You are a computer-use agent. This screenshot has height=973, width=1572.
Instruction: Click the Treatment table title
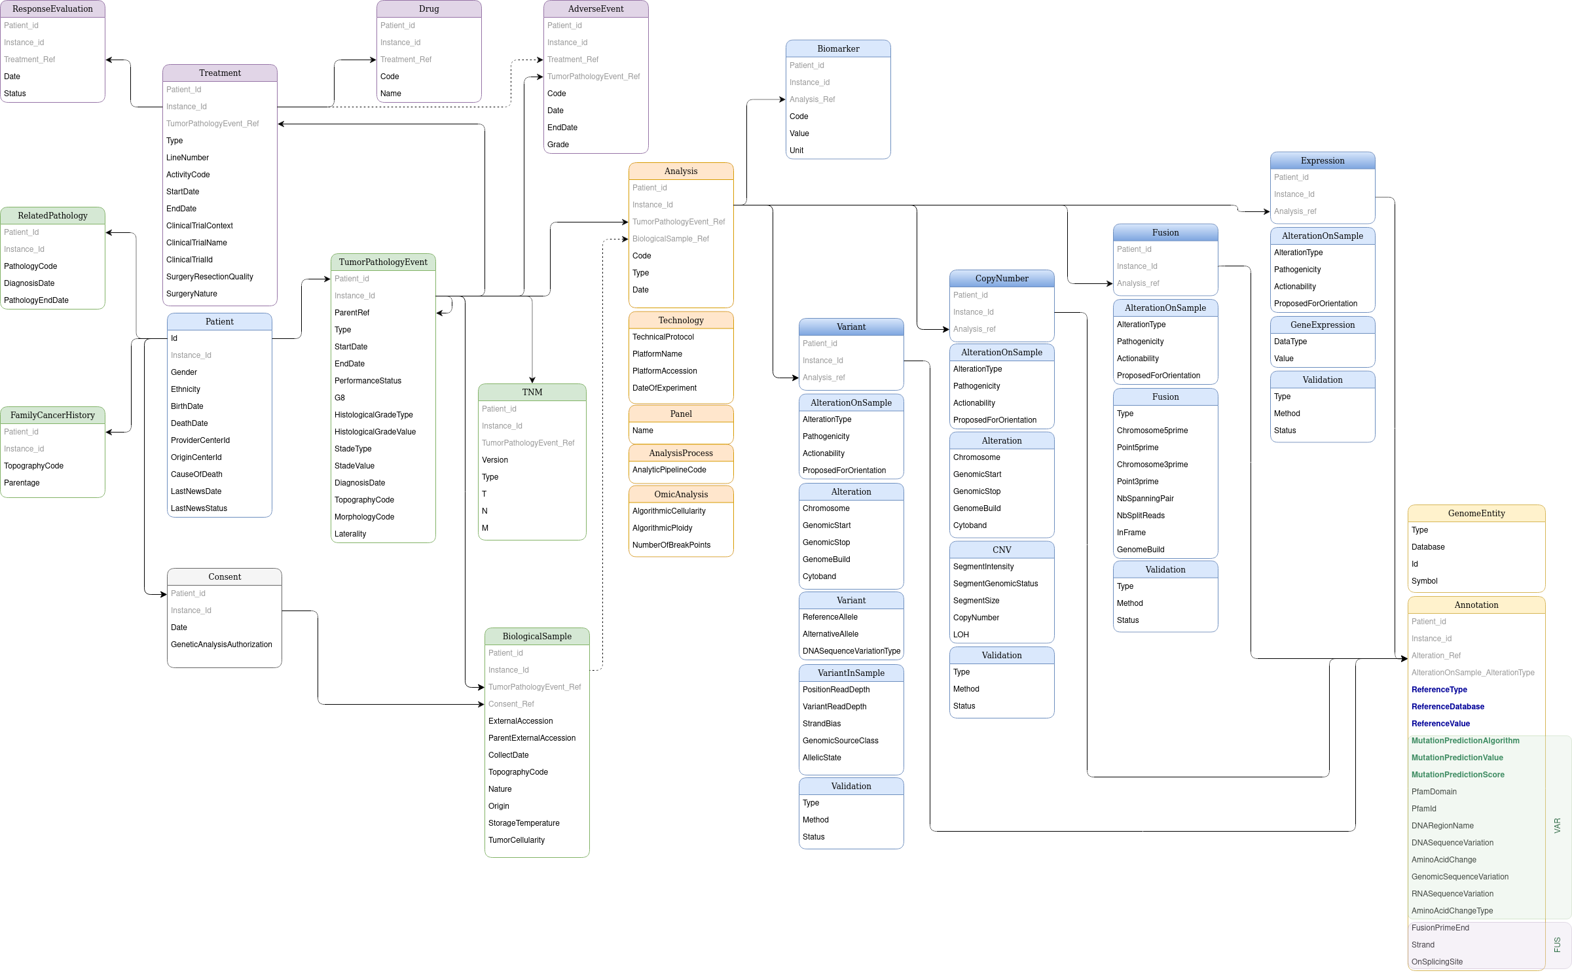point(219,73)
